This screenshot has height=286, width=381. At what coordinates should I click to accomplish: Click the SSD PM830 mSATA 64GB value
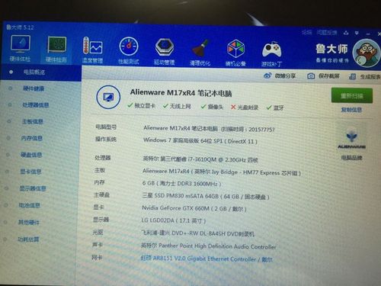click(x=205, y=196)
